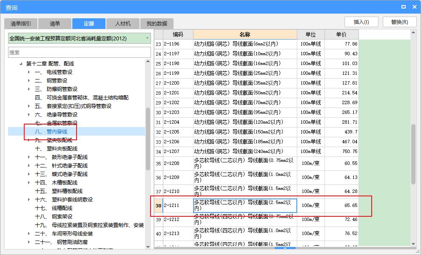Select the 十八、钢索架设 tree item
This screenshot has height=255, width=421.
click(54, 217)
